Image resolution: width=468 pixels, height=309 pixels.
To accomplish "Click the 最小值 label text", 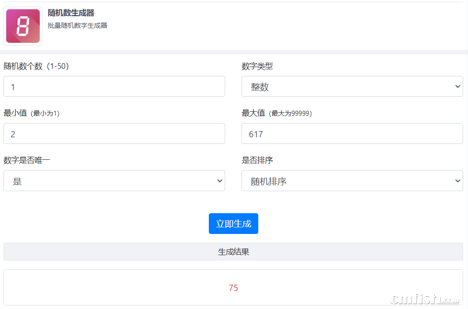I will point(15,113).
